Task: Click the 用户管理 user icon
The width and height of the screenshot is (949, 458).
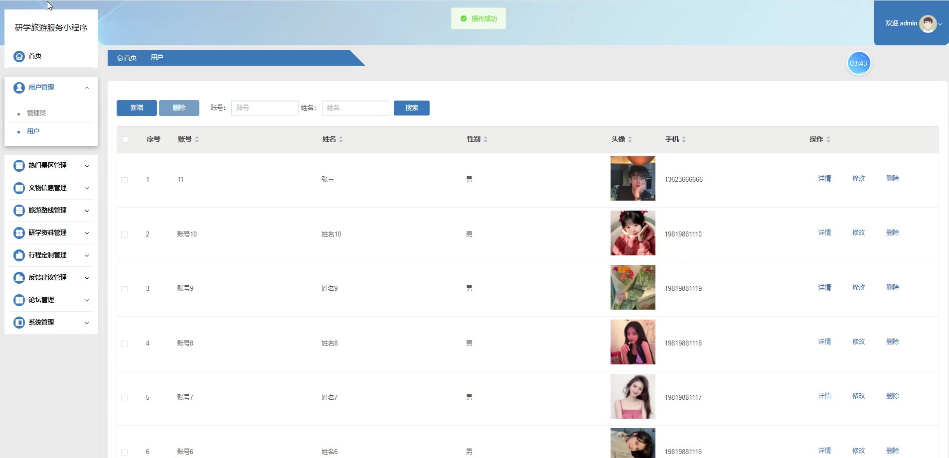Action: click(x=19, y=88)
